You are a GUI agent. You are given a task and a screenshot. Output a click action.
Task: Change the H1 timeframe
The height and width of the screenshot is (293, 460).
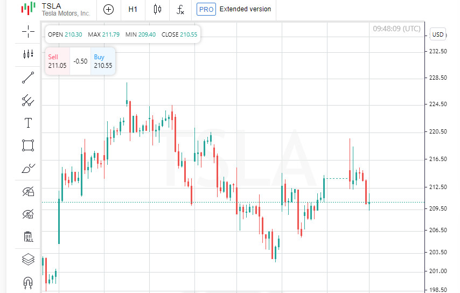click(133, 9)
